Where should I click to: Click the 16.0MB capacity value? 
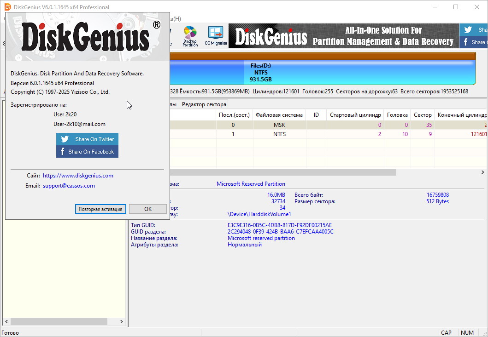(x=276, y=195)
